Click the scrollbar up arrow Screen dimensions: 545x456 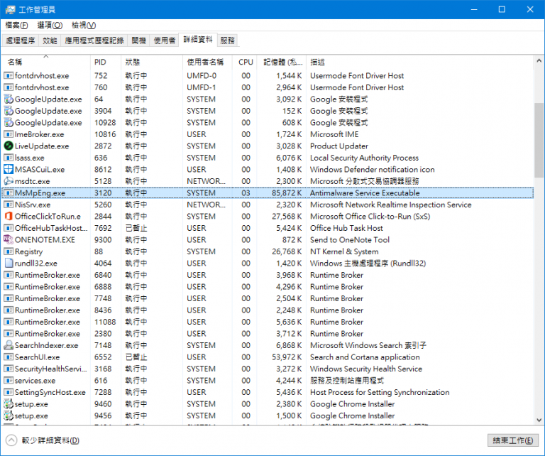coord(539,61)
